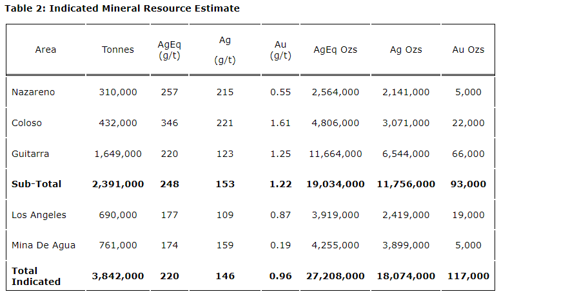Click Mina De Agua AgEq grade '174'
This screenshot has width=579, height=294.
point(170,245)
